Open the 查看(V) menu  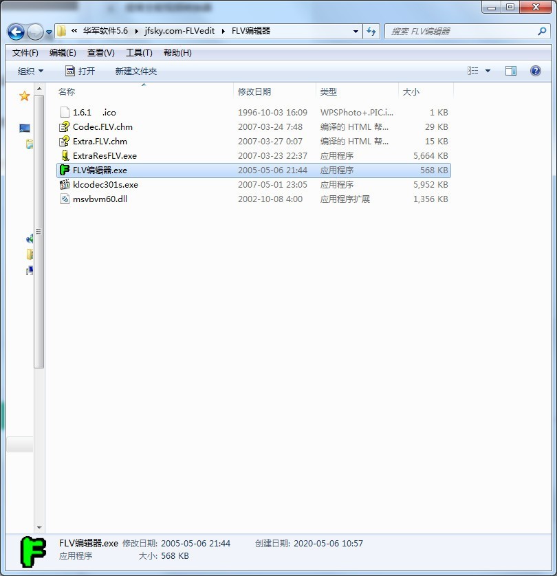100,53
